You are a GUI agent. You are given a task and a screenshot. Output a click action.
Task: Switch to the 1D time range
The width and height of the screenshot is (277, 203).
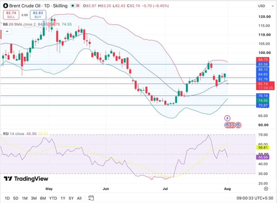(x=7, y=198)
